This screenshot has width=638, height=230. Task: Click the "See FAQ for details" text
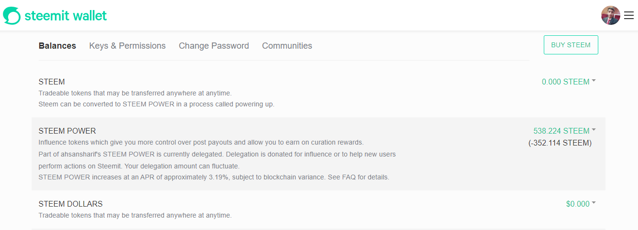[x=358, y=178]
